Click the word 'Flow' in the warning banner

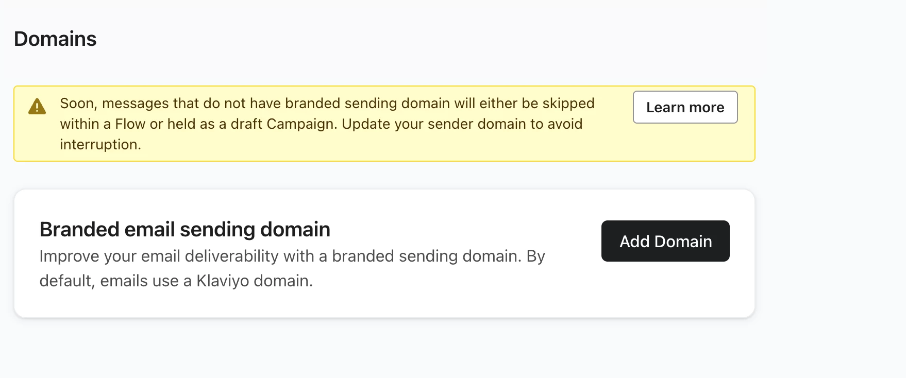pos(130,124)
